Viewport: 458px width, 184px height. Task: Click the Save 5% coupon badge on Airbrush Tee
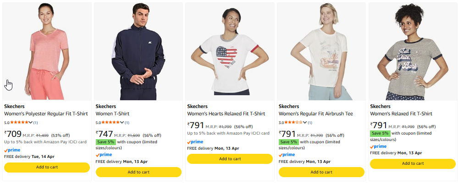click(x=289, y=142)
